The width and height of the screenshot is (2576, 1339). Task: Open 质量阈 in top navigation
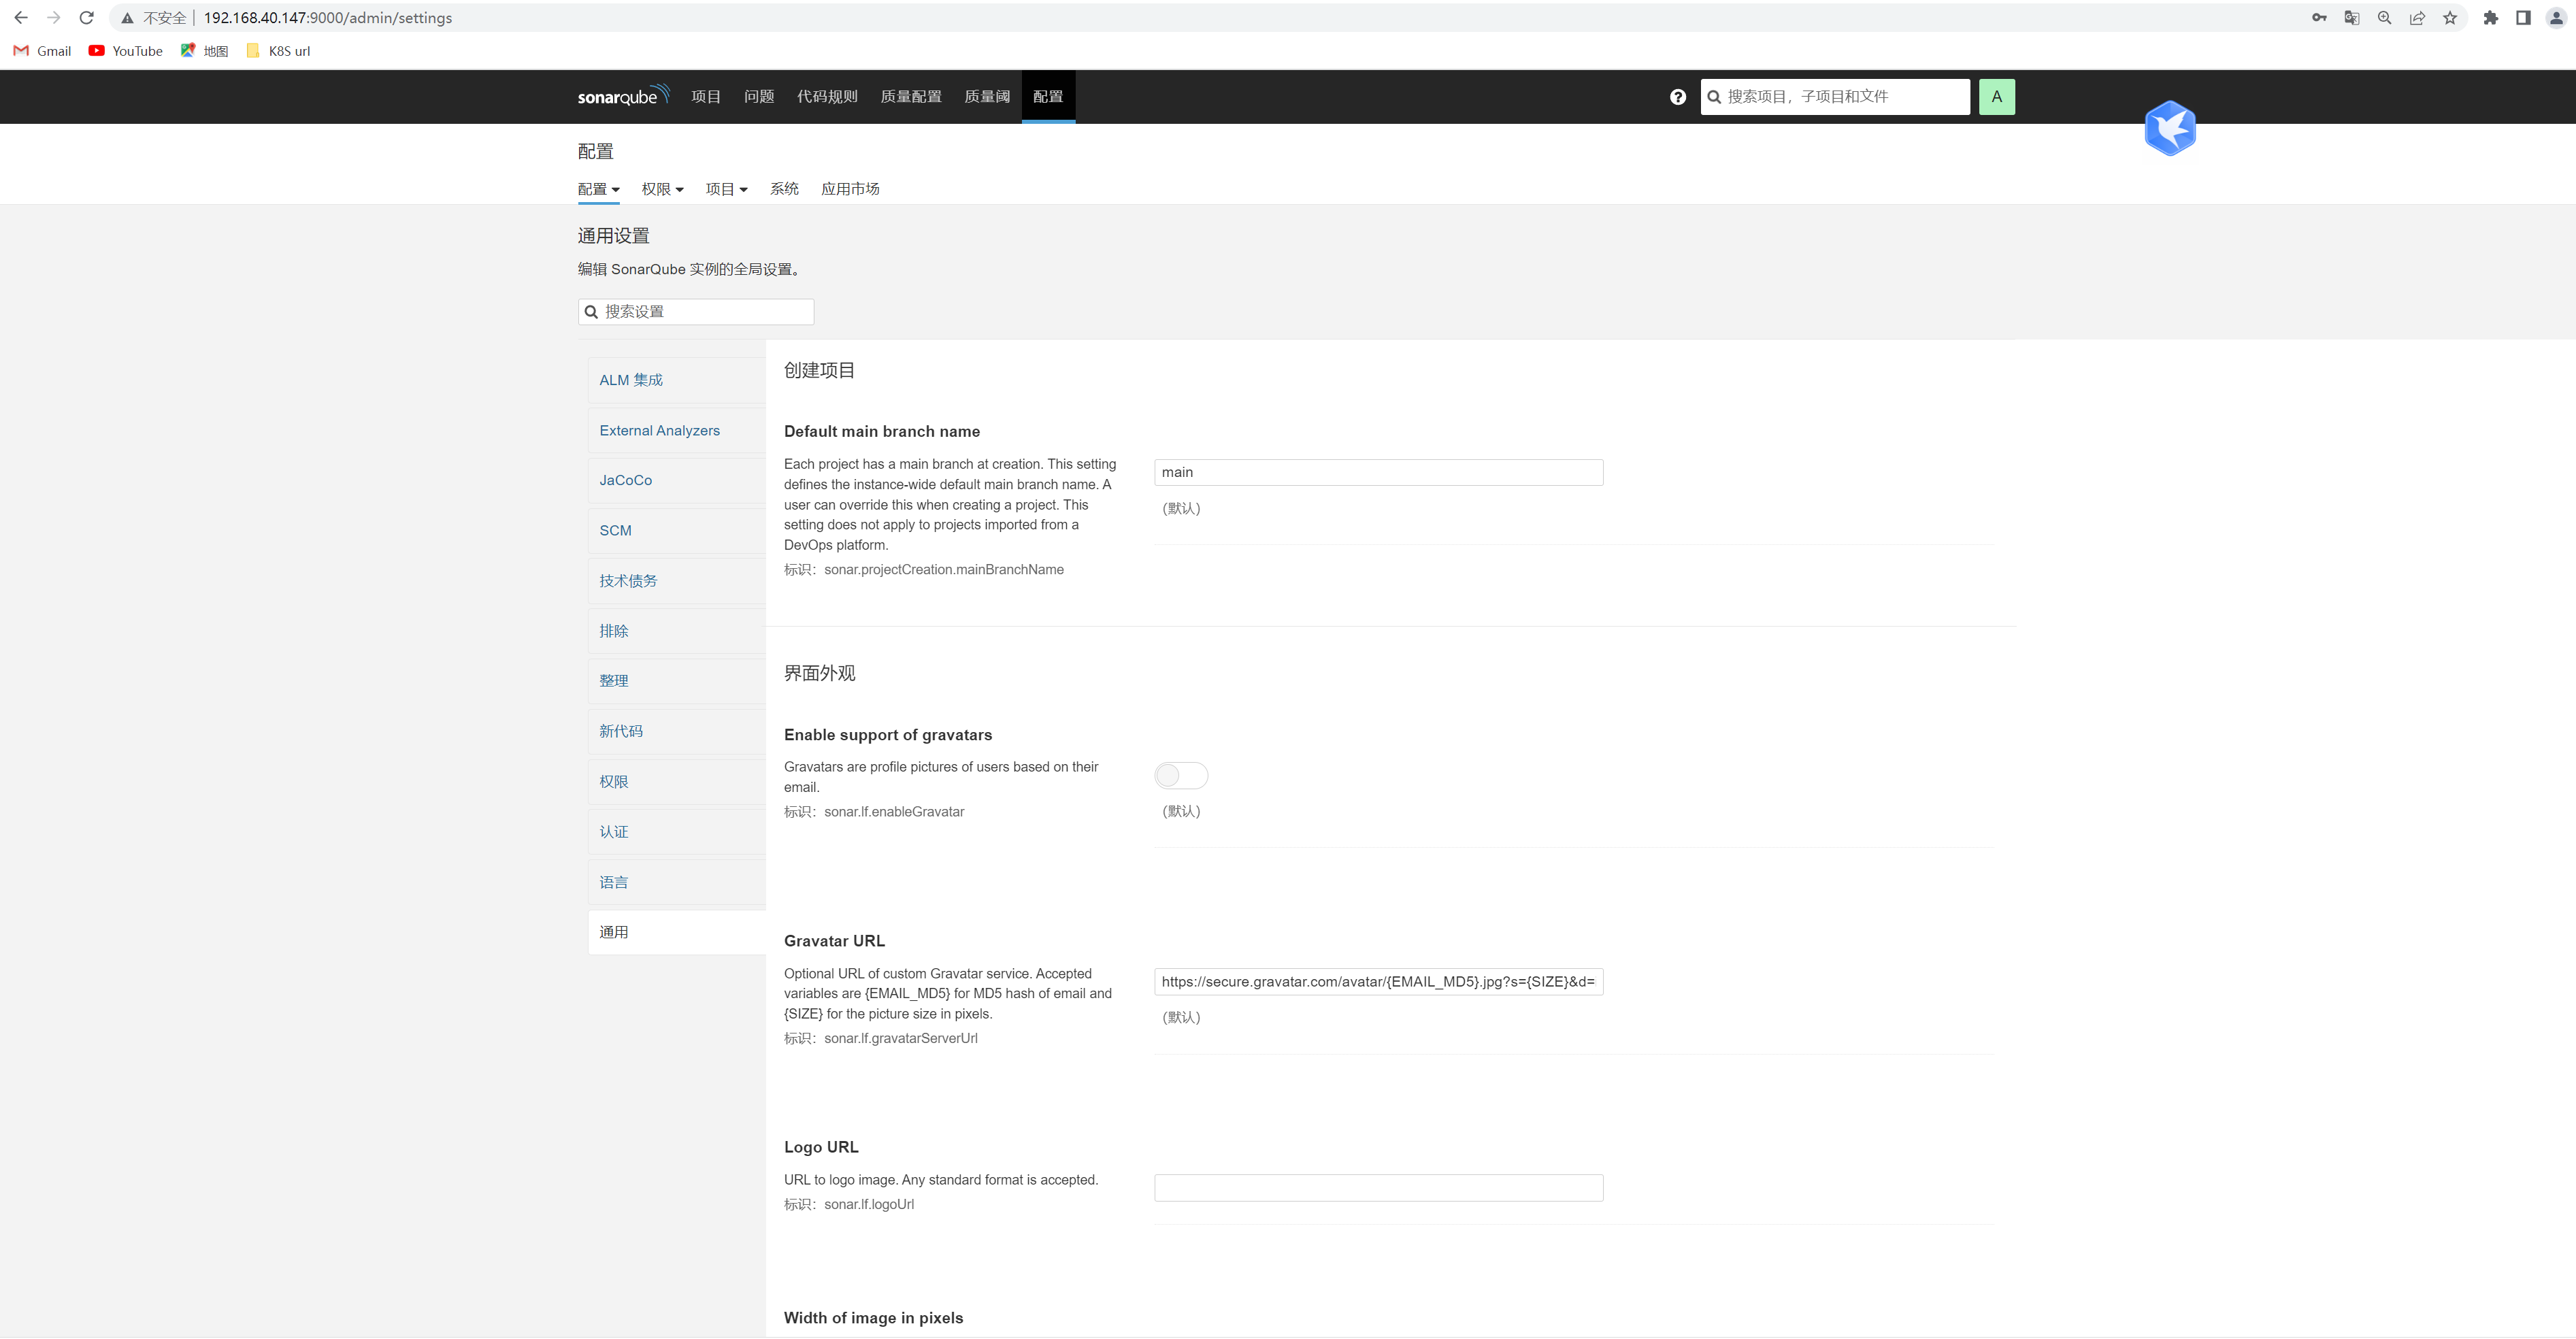click(x=986, y=97)
